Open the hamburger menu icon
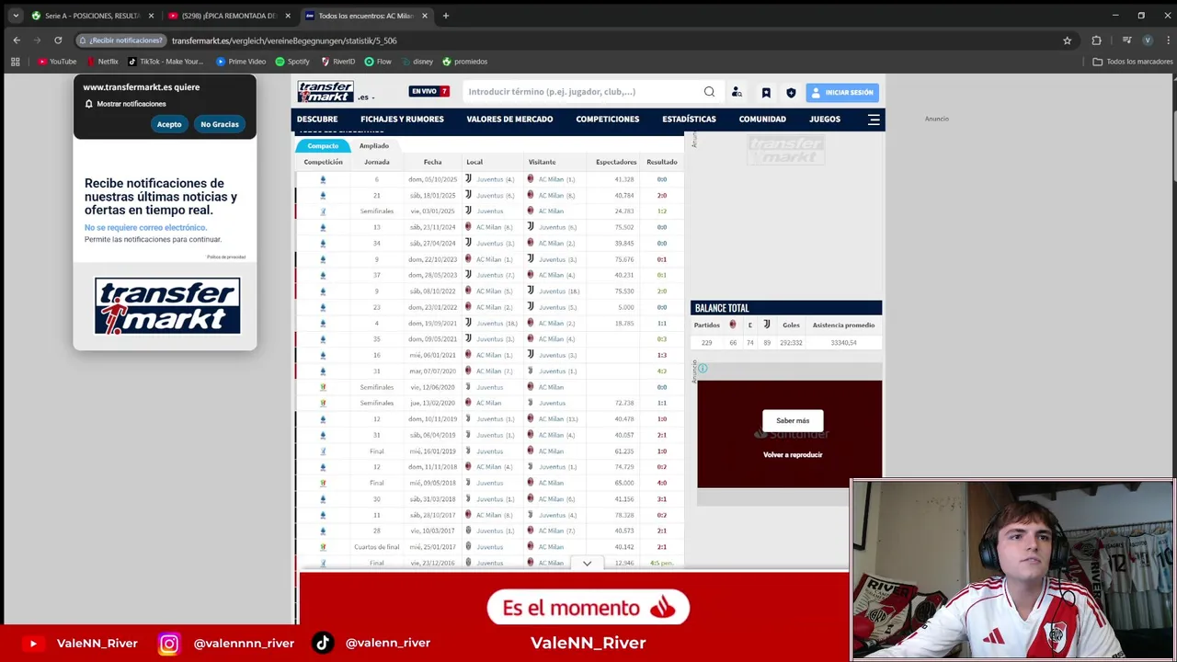This screenshot has height=662, width=1177. 874,120
